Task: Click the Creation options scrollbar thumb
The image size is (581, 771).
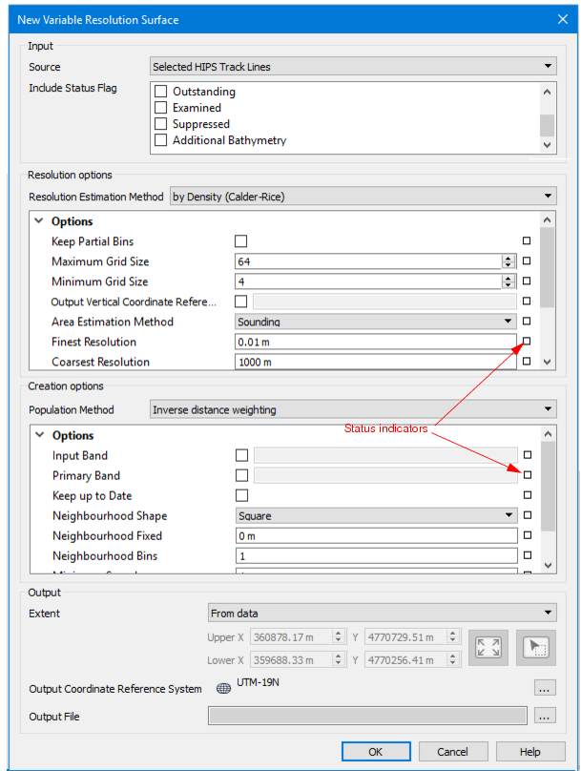Action: click(x=548, y=487)
